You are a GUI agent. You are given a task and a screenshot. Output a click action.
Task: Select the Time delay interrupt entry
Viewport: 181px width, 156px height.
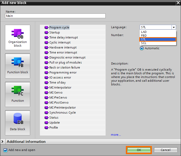[73, 37]
